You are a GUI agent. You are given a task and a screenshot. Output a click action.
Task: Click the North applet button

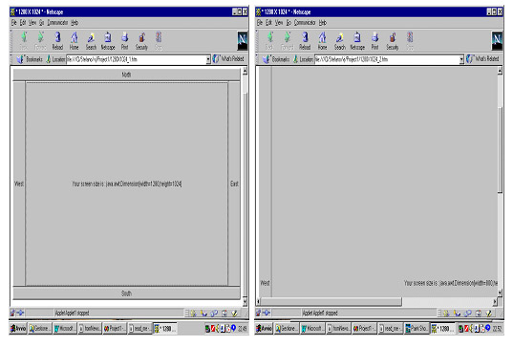(126, 75)
